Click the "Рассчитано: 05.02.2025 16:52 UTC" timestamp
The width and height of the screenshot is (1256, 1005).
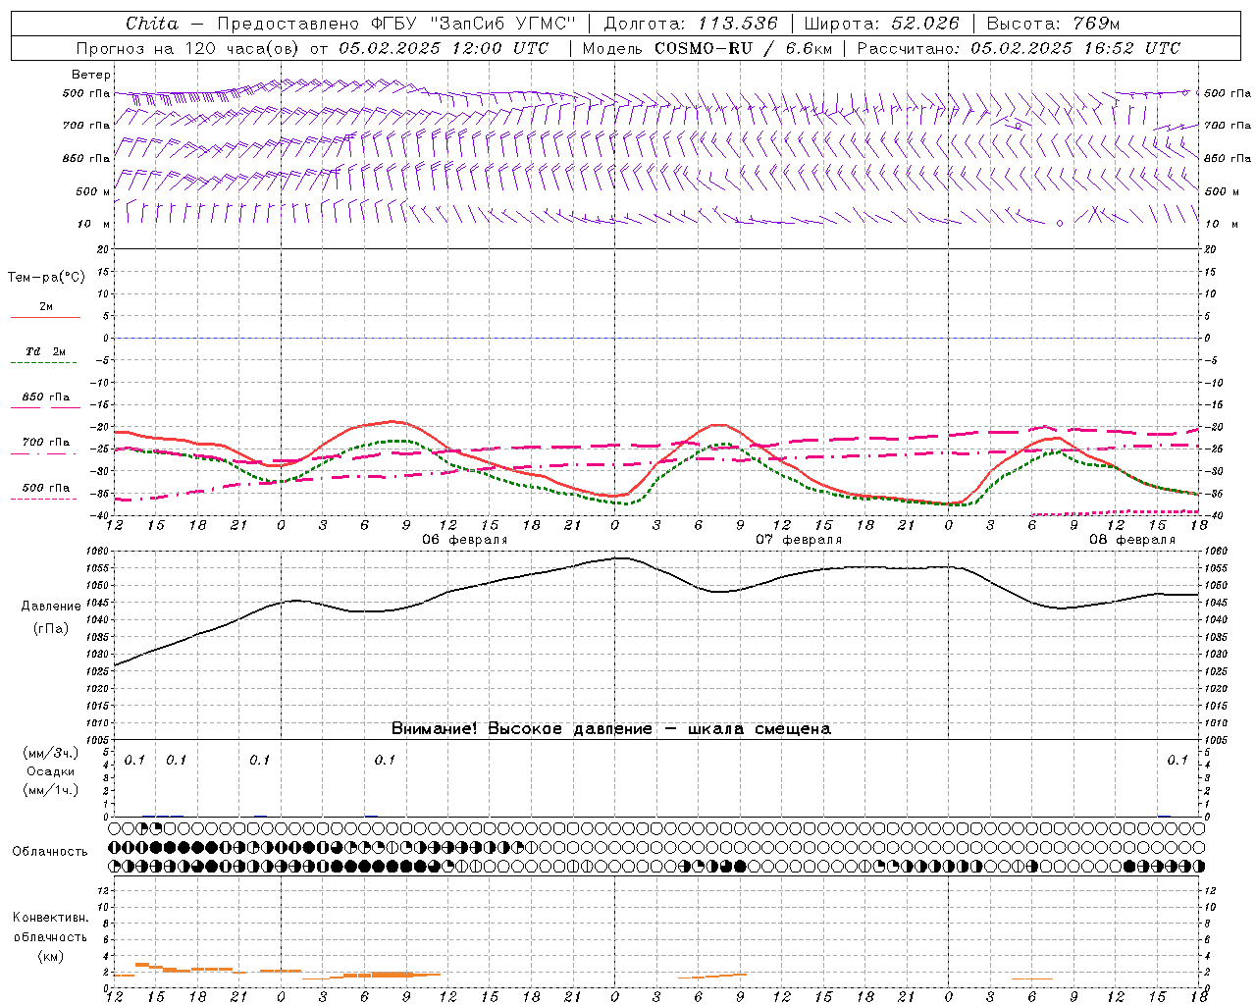click(1019, 48)
